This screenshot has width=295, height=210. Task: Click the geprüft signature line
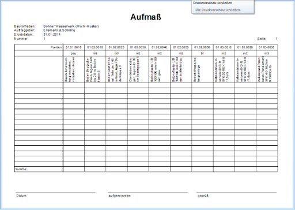pyautogui.click(x=236, y=193)
